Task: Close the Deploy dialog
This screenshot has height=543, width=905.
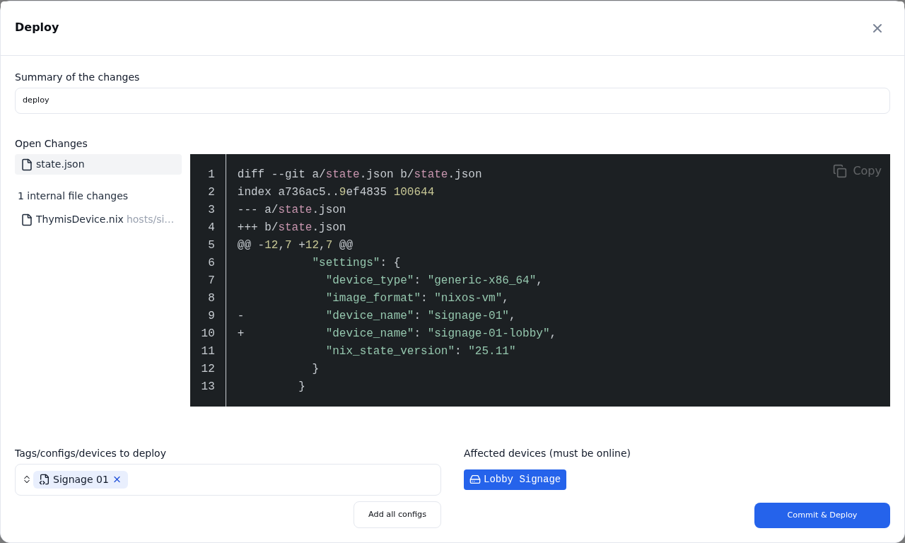Action: [x=877, y=28]
